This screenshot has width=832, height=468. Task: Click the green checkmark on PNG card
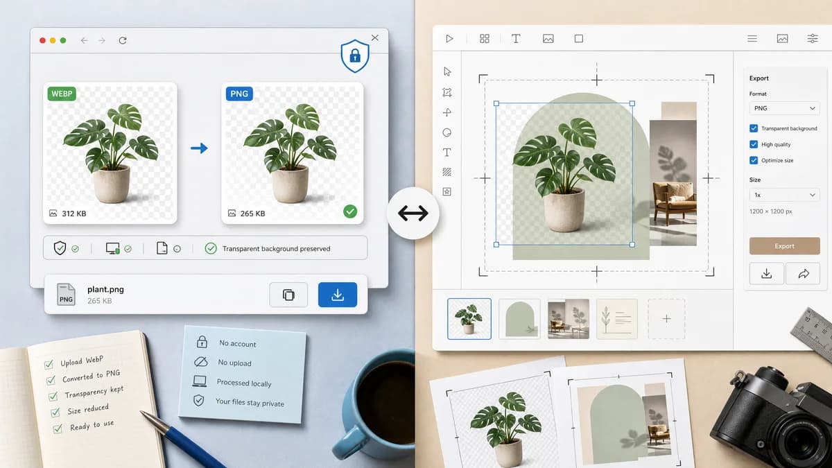click(350, 211)
